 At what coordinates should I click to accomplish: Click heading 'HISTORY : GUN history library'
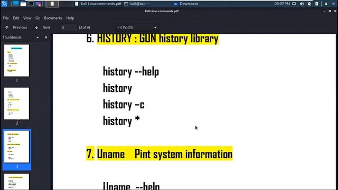point(157,39)
